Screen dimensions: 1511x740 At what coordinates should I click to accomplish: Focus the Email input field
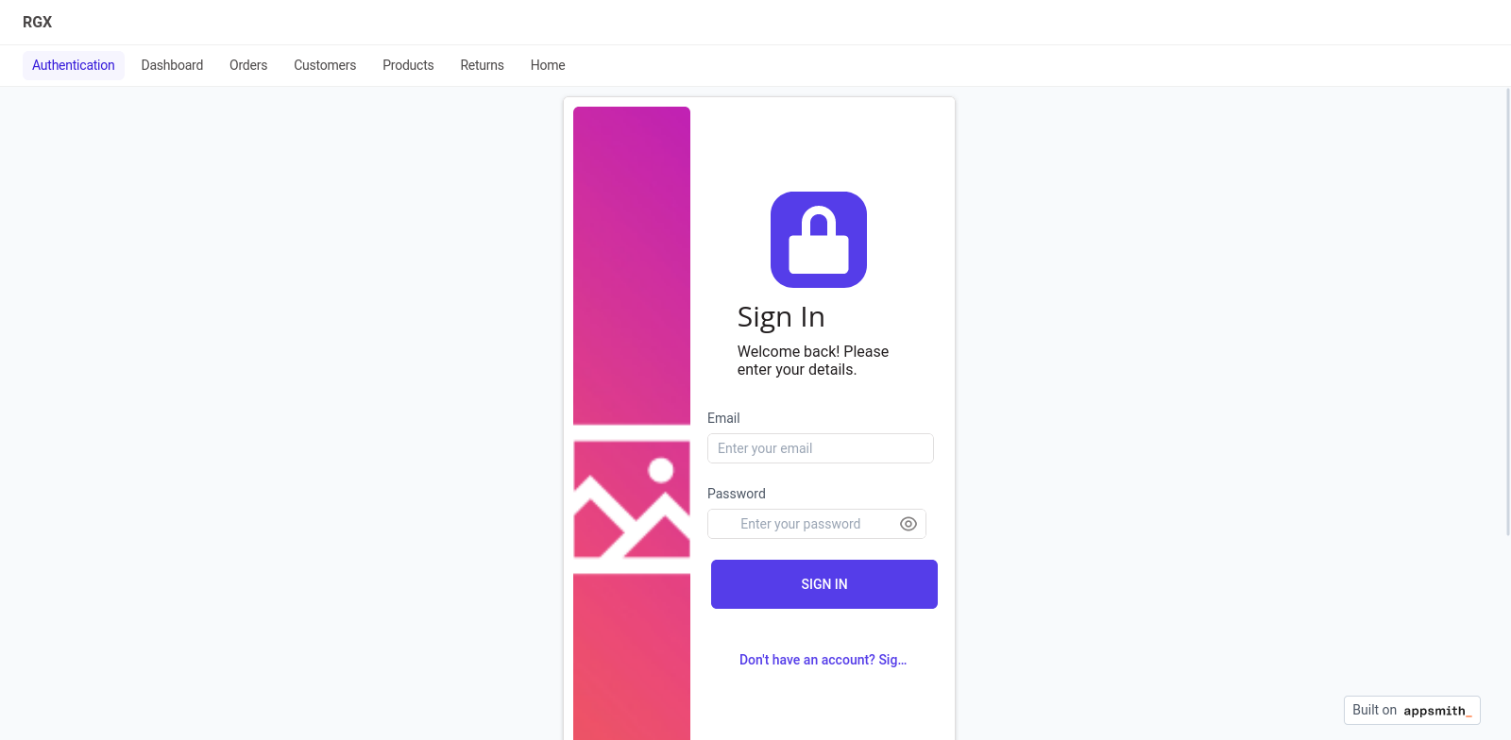pyautogui.click(x=821, y=448)
